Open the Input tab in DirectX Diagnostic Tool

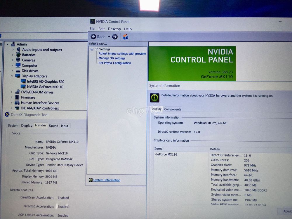65,126
